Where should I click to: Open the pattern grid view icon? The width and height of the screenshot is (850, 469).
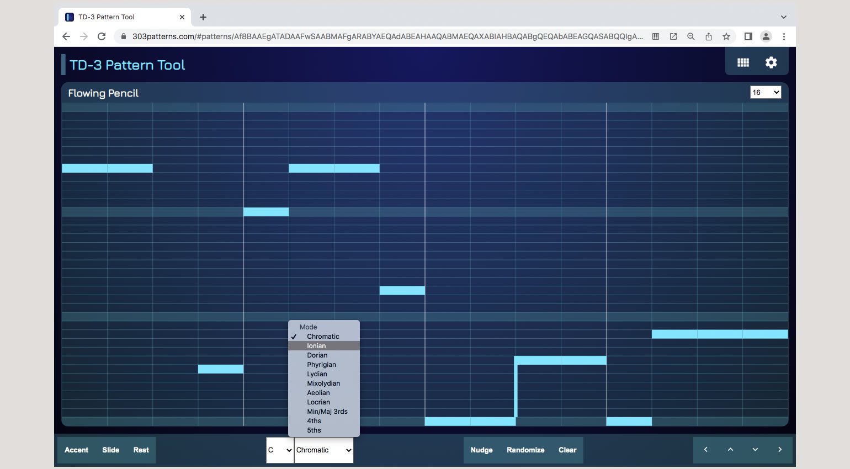point(743,62)
